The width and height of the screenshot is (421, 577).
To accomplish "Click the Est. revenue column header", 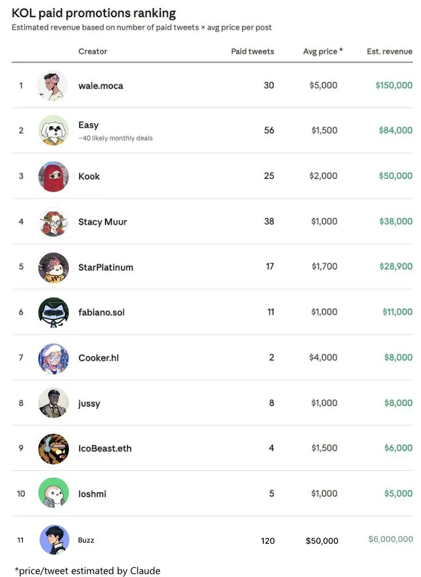I will 389,51.
